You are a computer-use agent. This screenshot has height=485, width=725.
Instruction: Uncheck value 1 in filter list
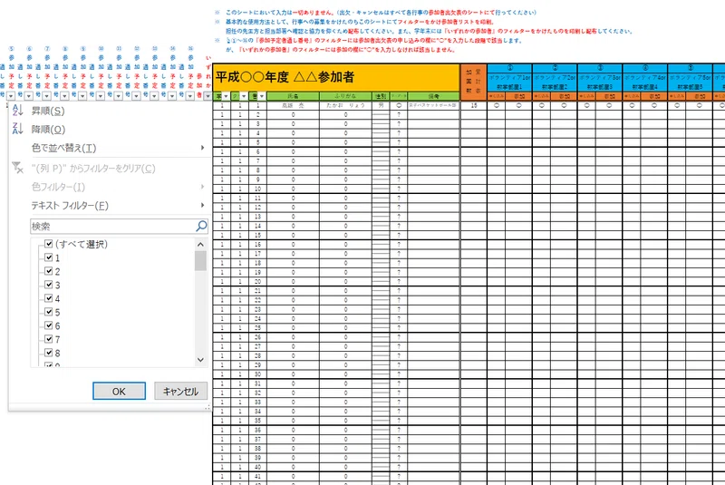(49, 257)
